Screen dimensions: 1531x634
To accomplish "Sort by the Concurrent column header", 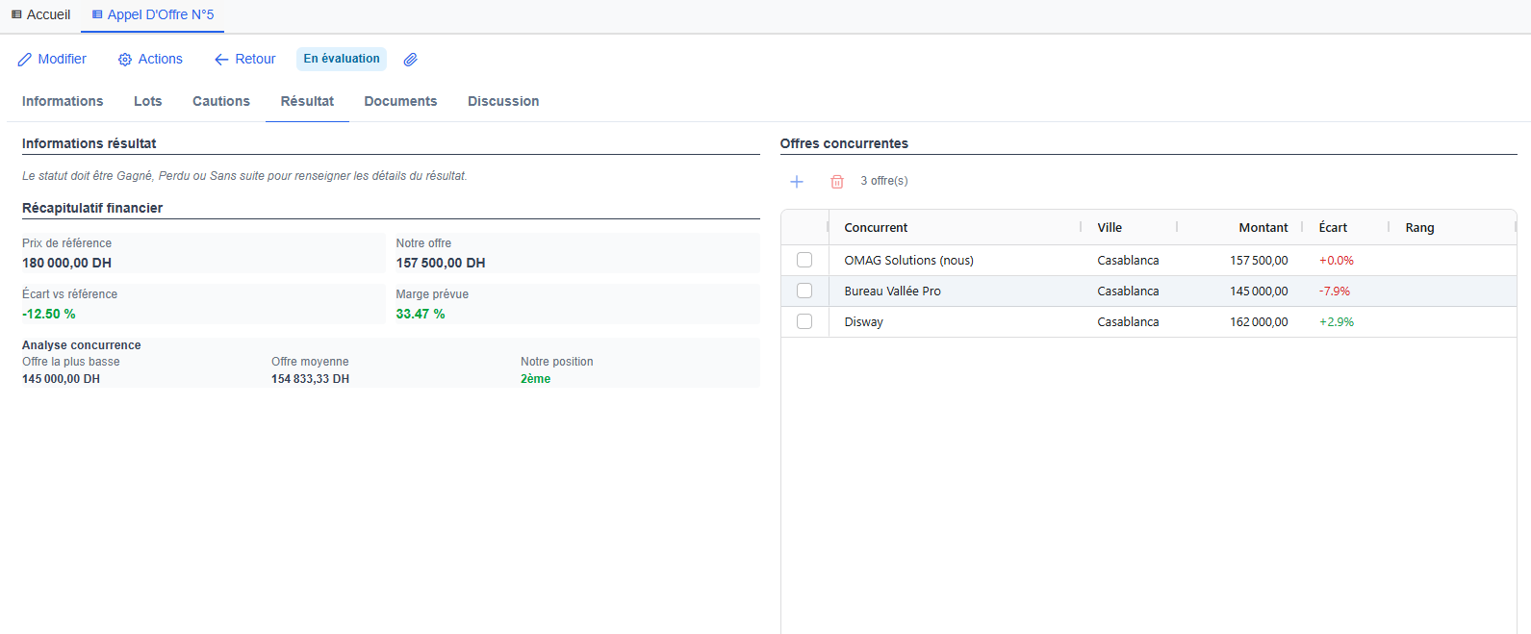I will [876, 228].
